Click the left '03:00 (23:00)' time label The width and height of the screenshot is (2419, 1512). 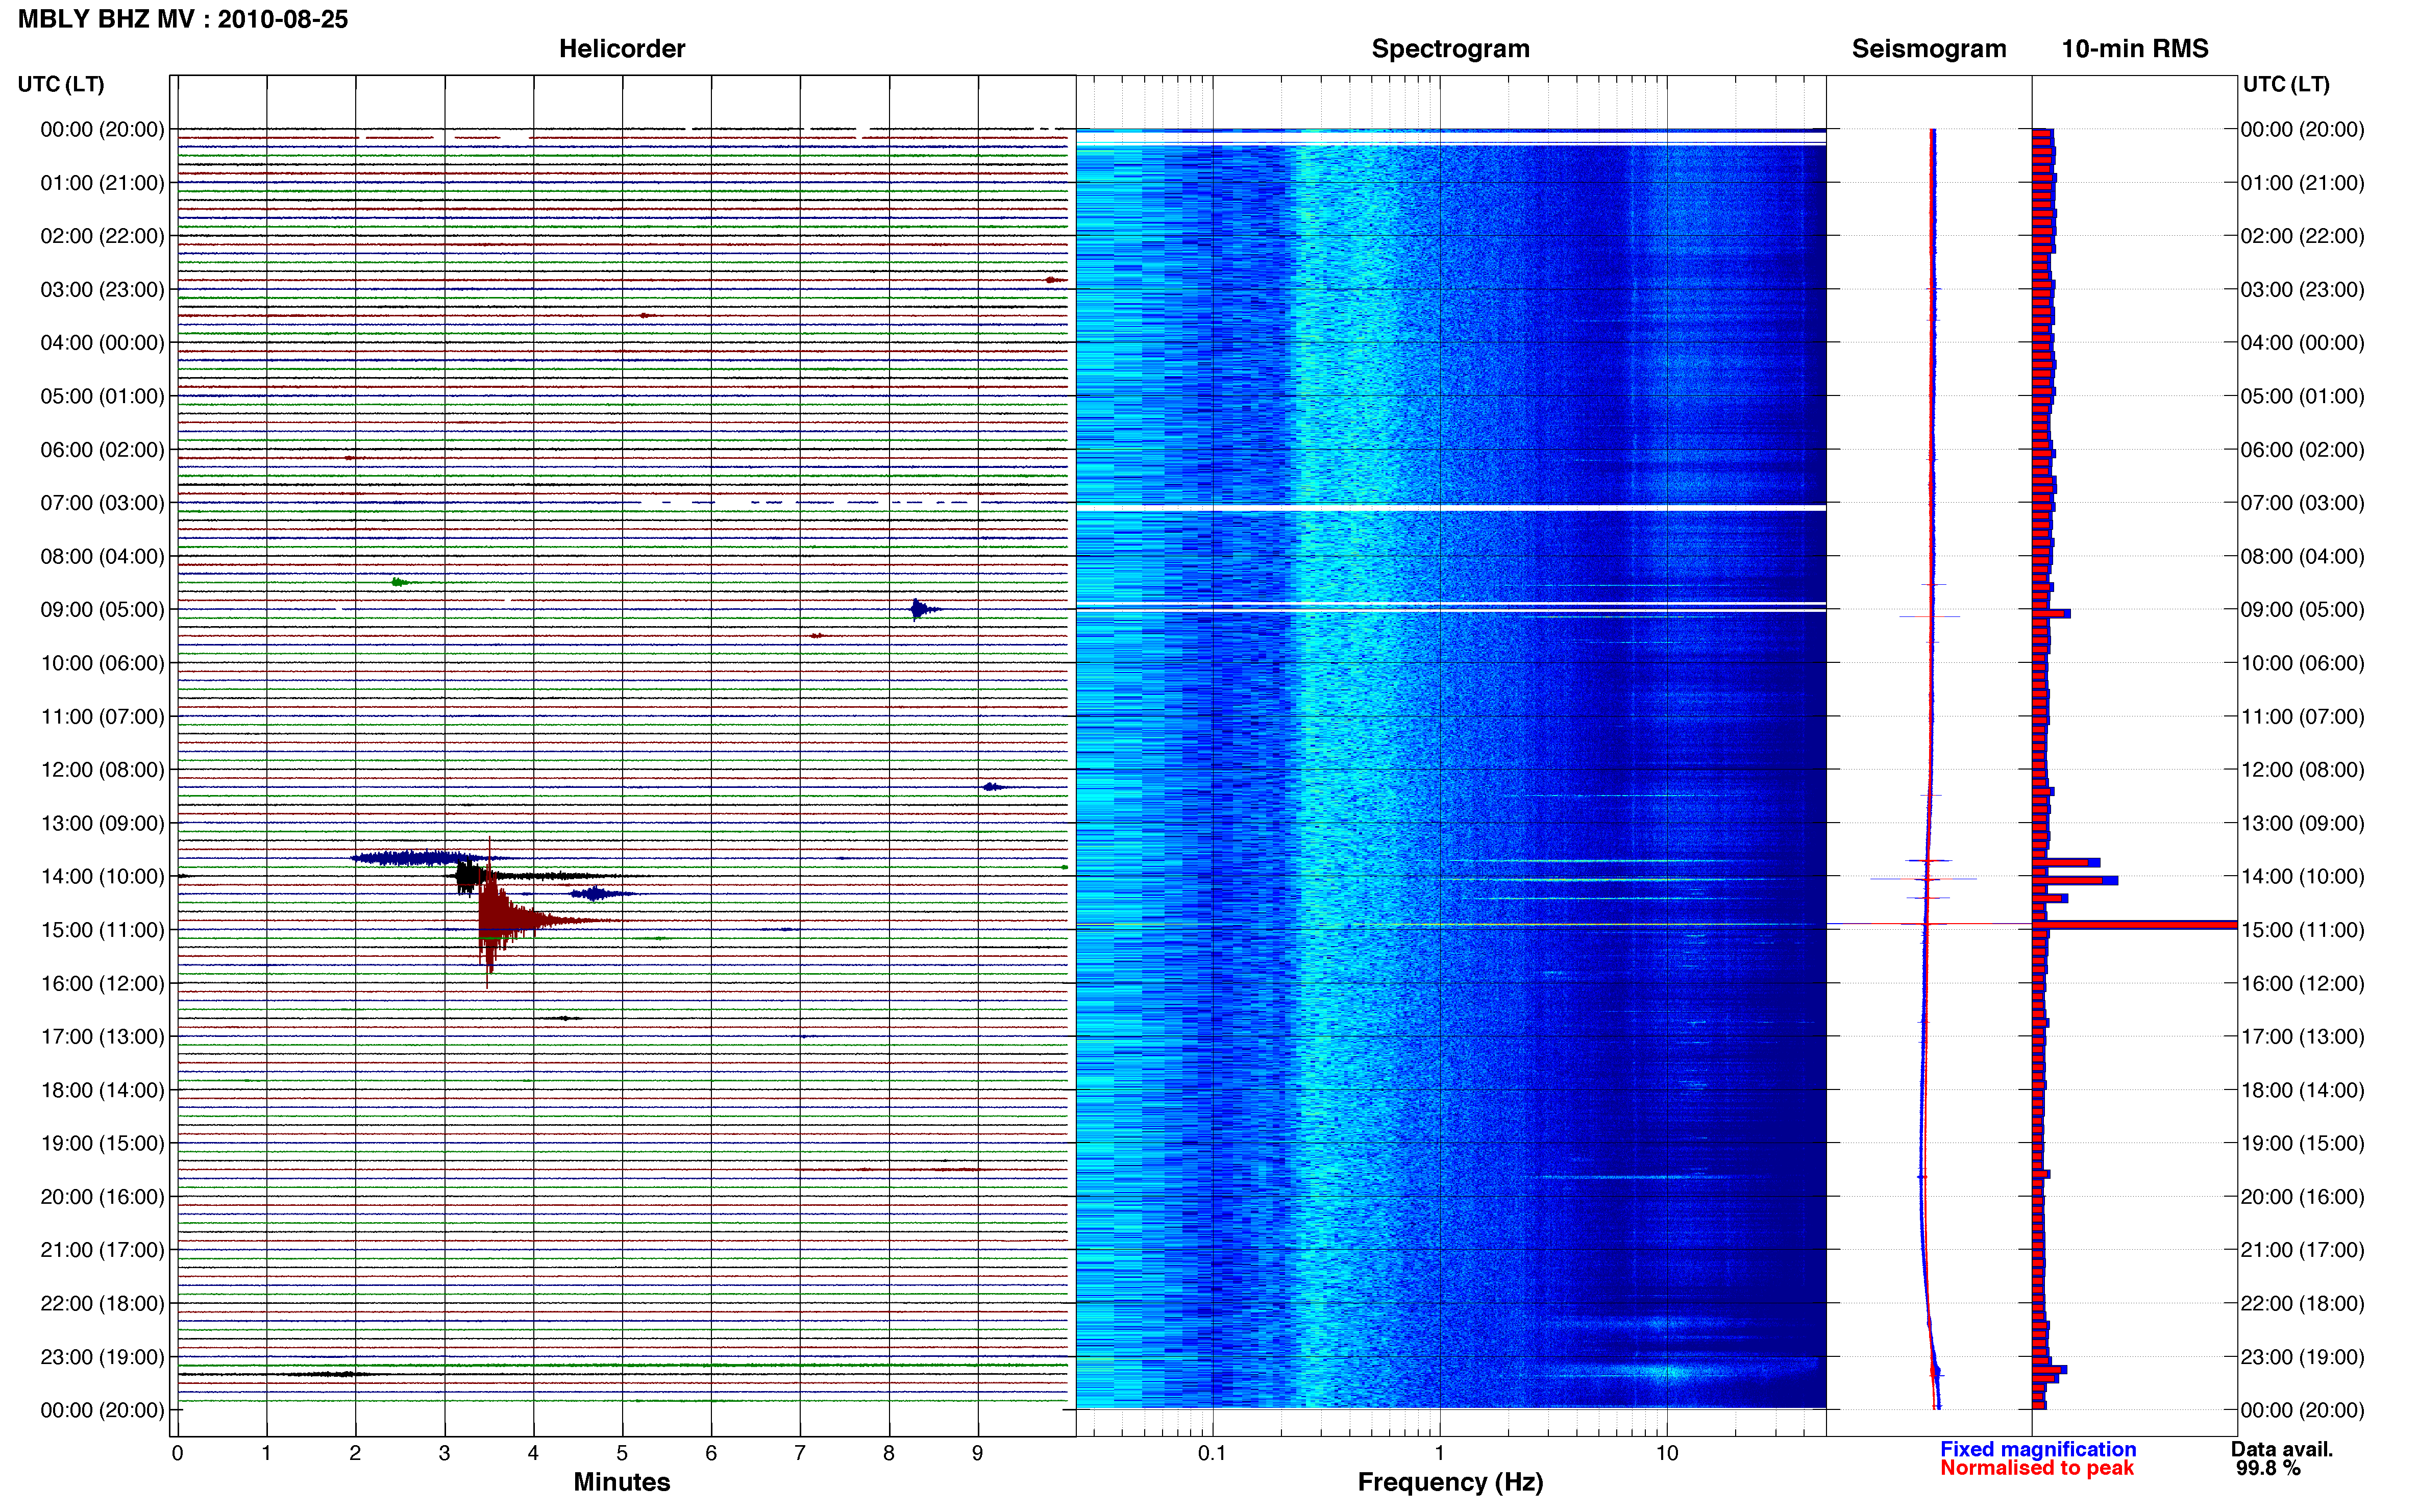(x=102, y=290)
